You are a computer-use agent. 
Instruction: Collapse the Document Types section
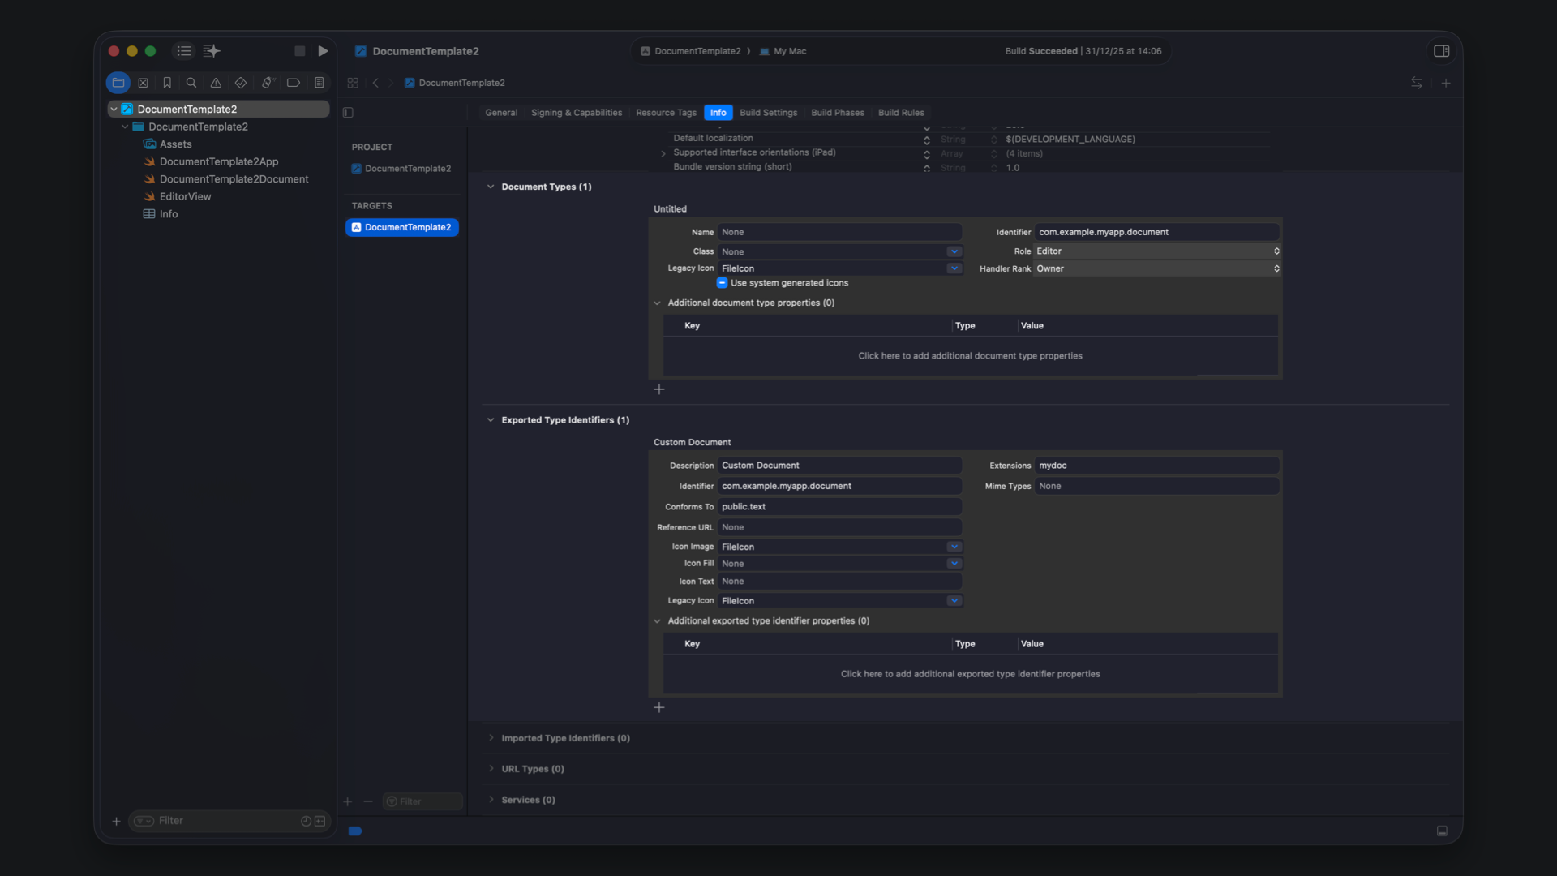click(x=491, y=187)
